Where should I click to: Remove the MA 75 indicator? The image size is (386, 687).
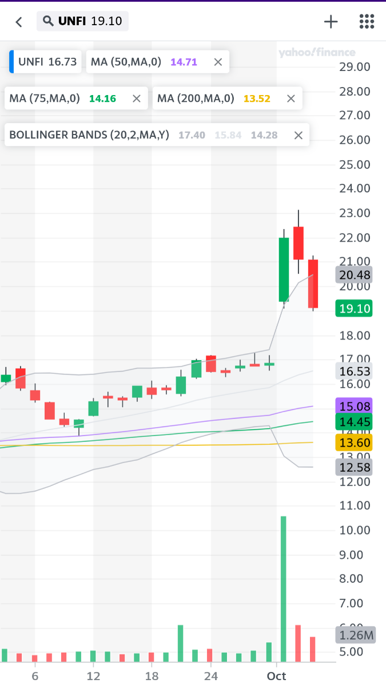(136, 98)
